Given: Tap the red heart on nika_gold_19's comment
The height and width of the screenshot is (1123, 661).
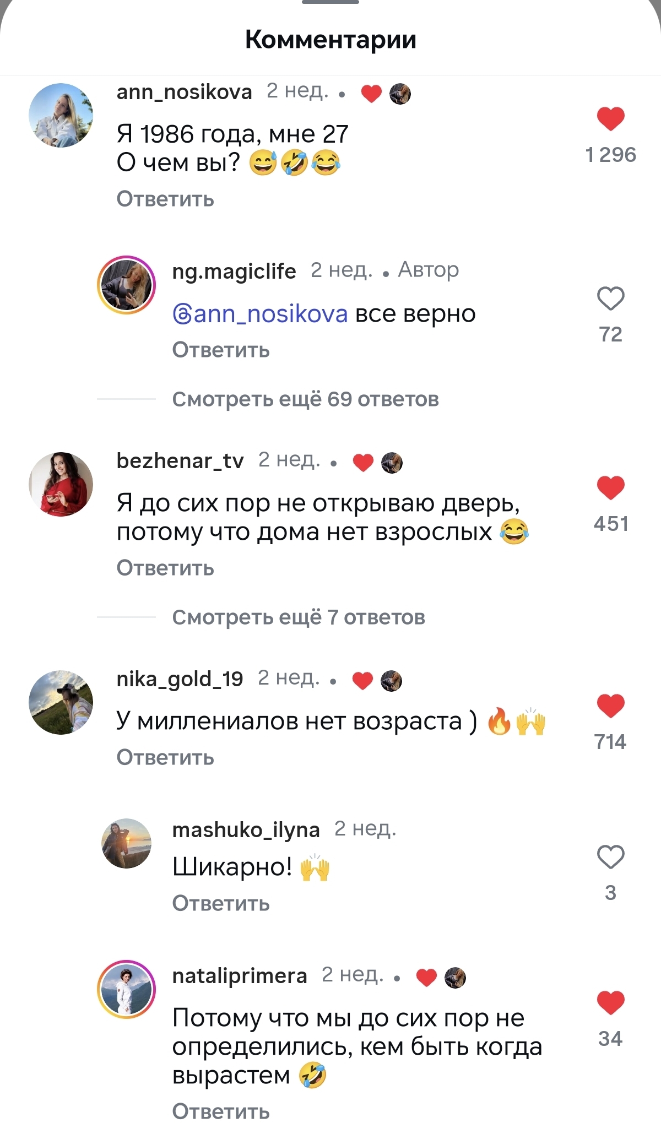Looking at the screenshot, I should click(x=610, y=706).
